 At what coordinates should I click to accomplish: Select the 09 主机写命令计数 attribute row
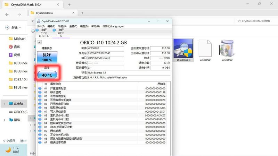click(102, 119)
